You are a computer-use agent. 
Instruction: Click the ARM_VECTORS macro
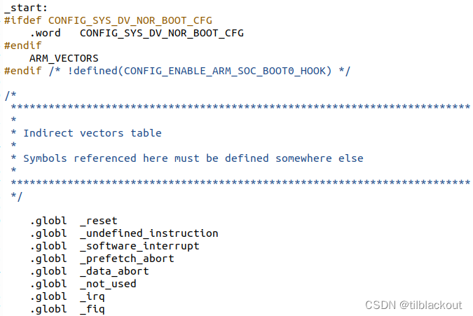click(64, 58)
